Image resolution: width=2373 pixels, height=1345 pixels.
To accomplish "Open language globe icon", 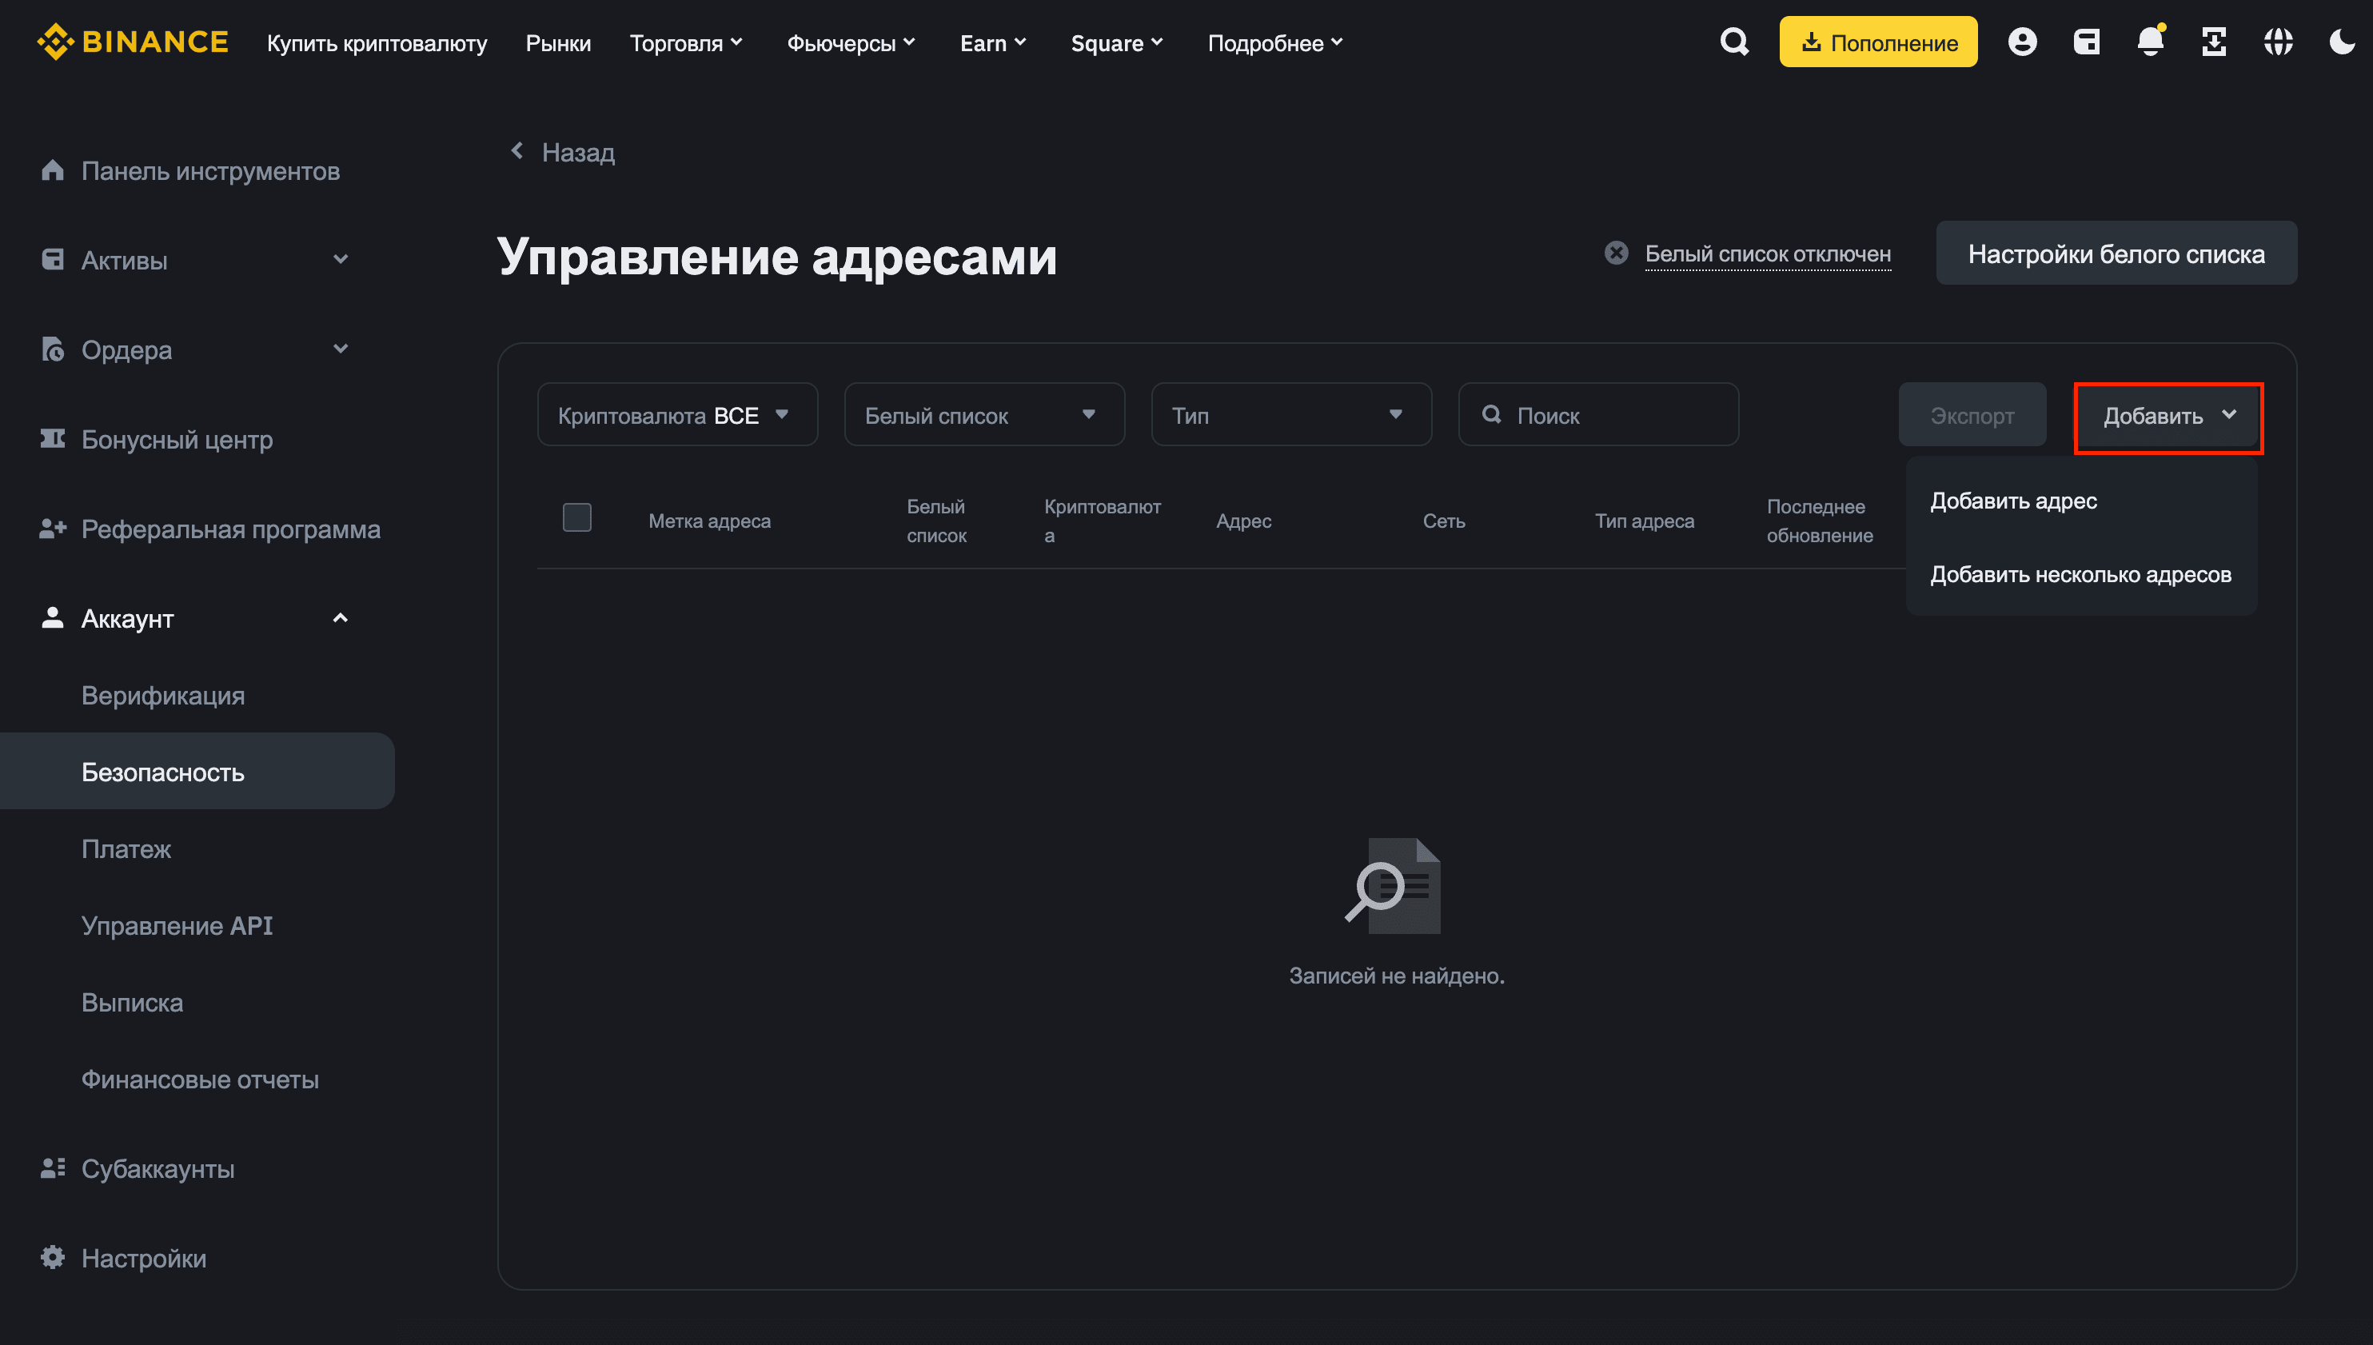I will [x=2278, y=42].
